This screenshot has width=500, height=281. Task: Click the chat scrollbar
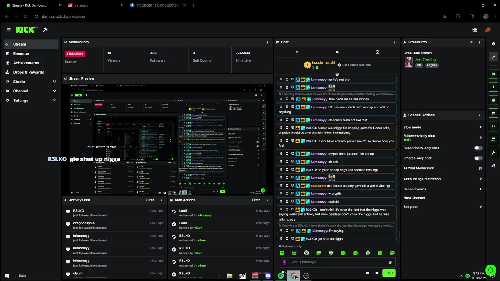[399, 236]
